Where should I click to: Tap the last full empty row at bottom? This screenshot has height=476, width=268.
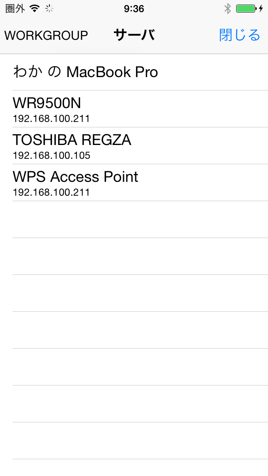point(134,441)
